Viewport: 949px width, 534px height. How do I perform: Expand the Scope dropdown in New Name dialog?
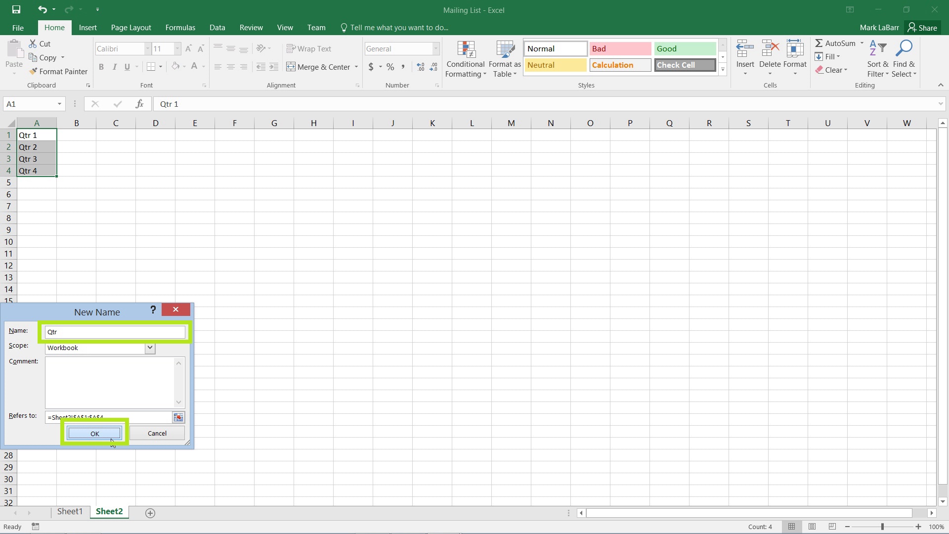point(149,347)
